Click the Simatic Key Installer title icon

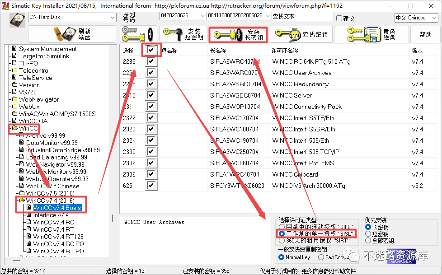5,5
